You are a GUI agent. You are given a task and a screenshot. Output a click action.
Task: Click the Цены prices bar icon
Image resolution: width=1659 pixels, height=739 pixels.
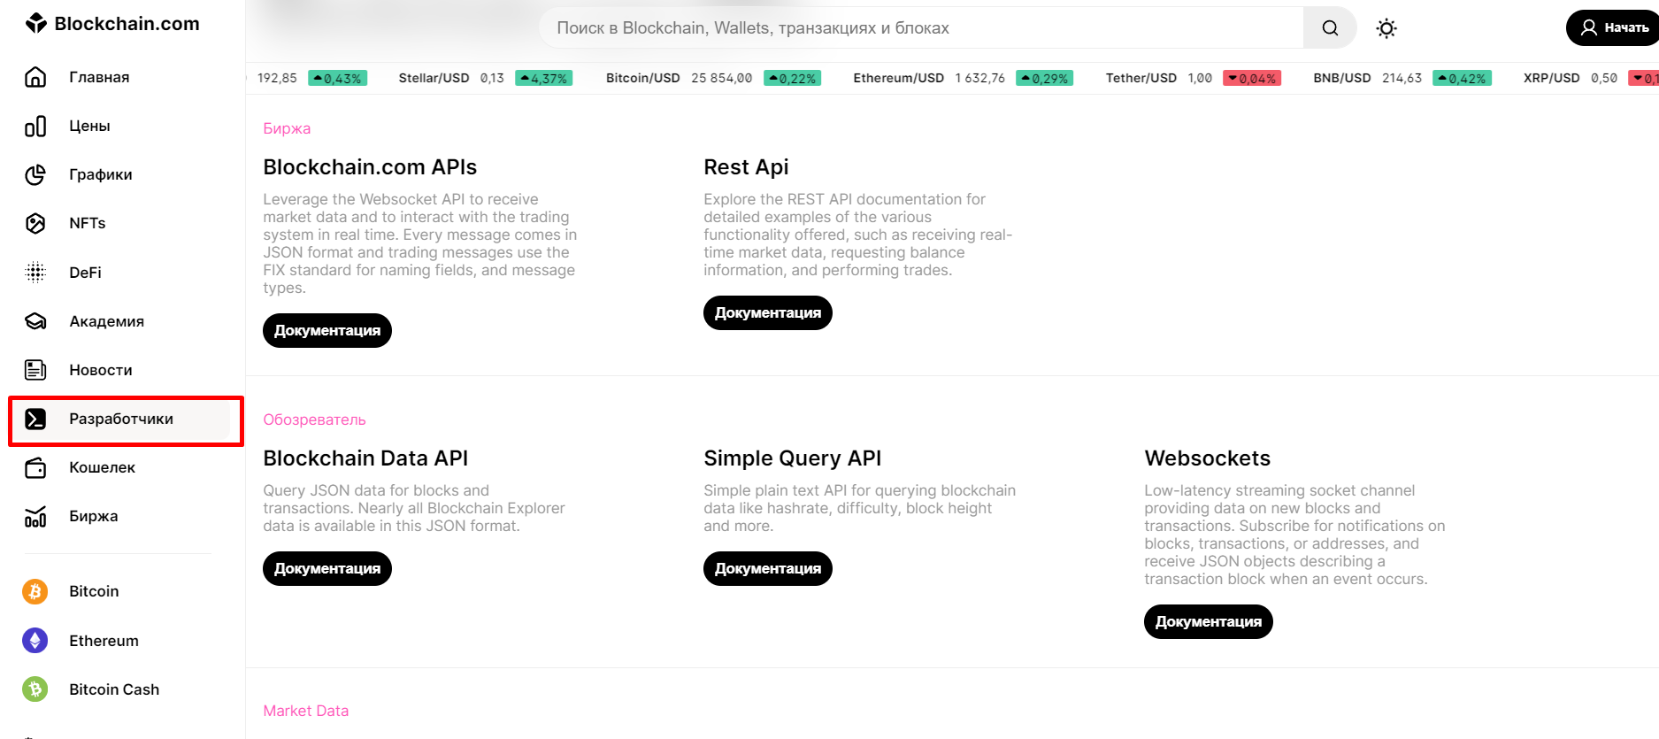[x=35, y=127]
